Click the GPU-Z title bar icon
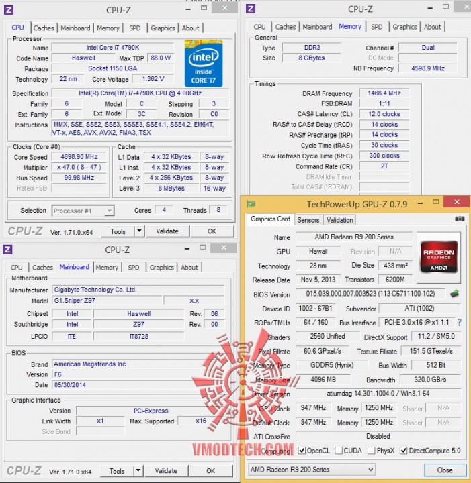 tap(251, 204)
